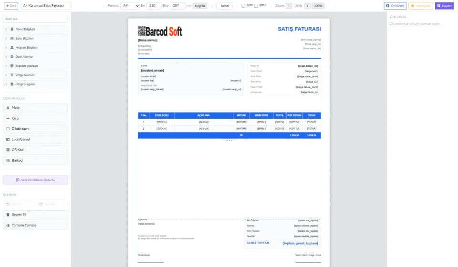
Task: Expand the Firma Bilgileri section
Action: click(35, 29)
